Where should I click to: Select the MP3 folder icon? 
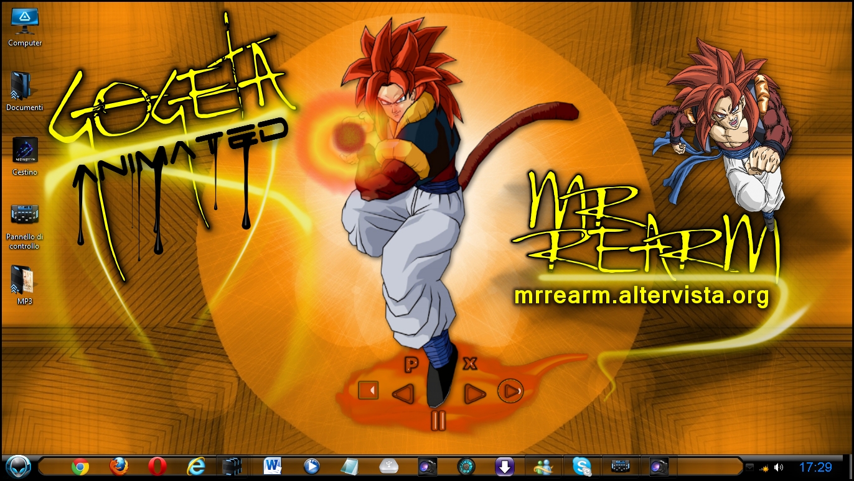[25, 286]
